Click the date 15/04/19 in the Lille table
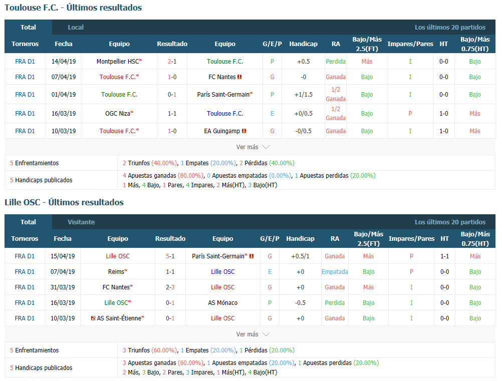Screen dimensions: 502x381 click(63, 256)
